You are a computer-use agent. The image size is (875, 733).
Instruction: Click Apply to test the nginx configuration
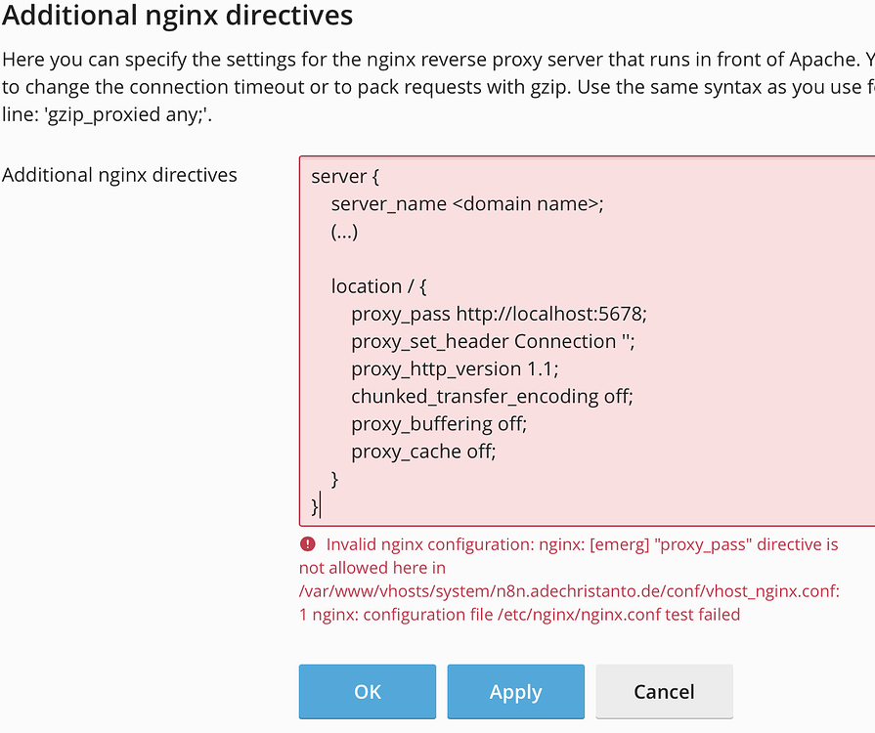click(515, 691)
